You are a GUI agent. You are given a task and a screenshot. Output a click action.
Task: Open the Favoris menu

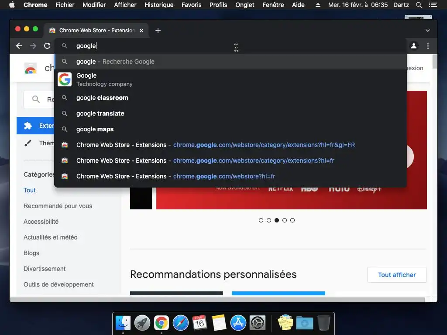(191, 5)
